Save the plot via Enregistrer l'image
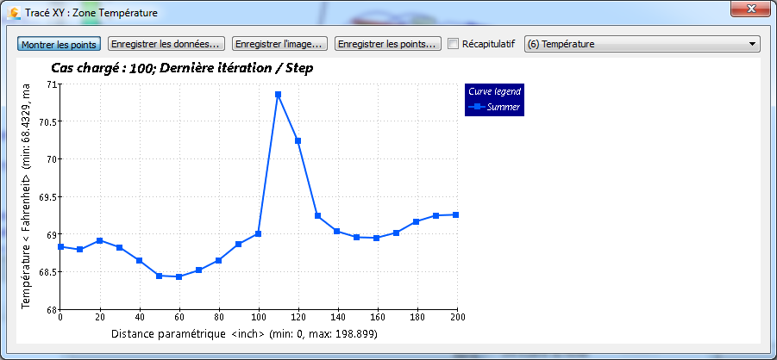Viewport: 777px width, 360px height. pos(280,44)
